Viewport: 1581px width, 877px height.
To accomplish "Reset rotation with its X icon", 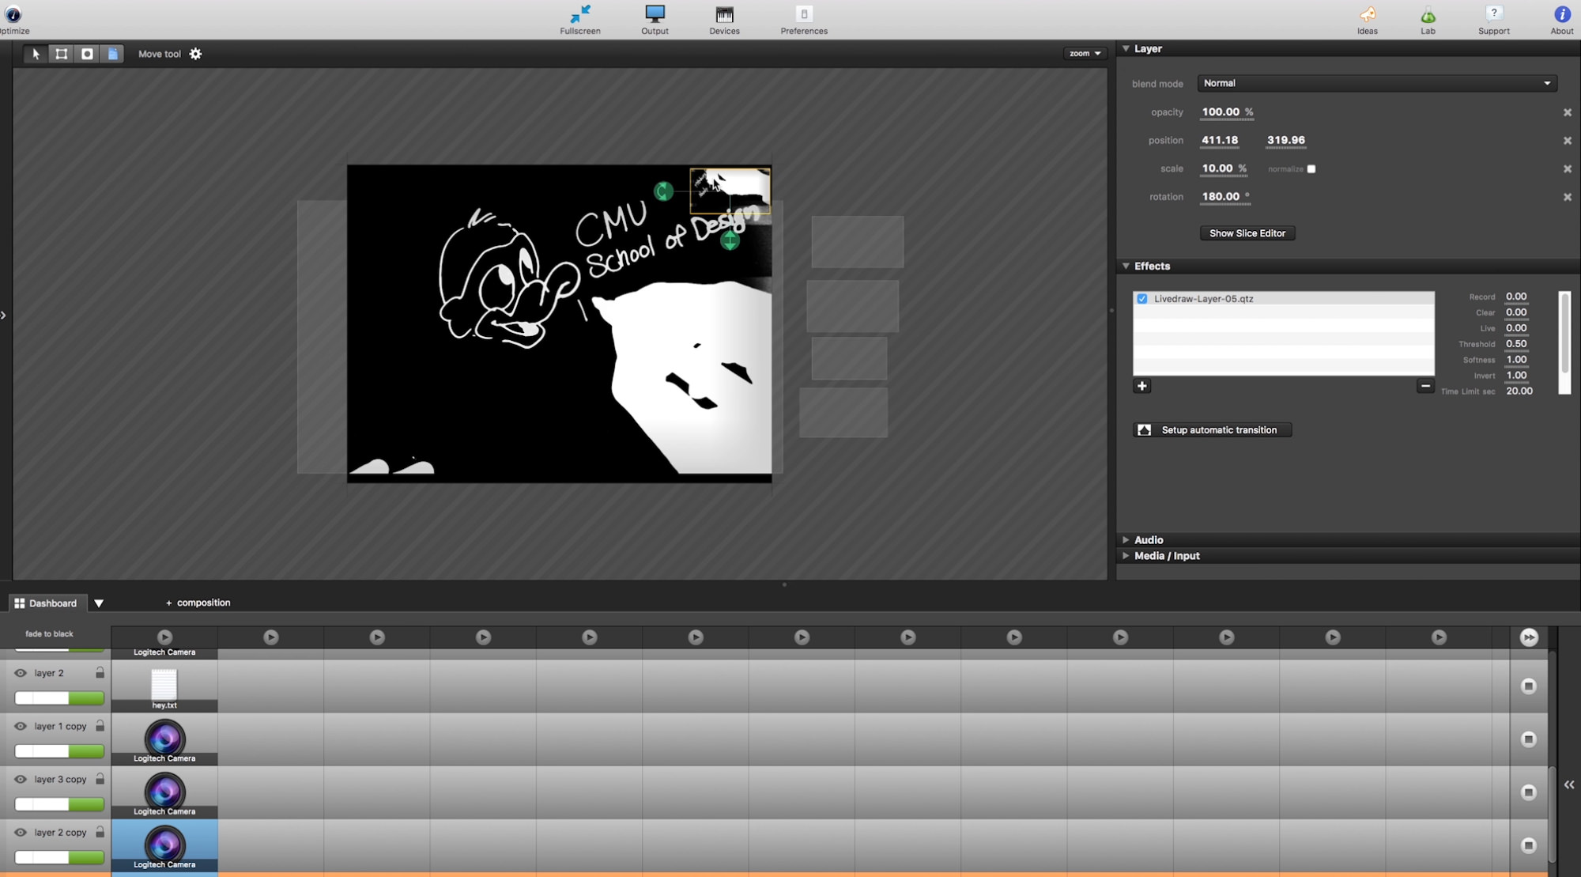I will tap(1567, 197).
